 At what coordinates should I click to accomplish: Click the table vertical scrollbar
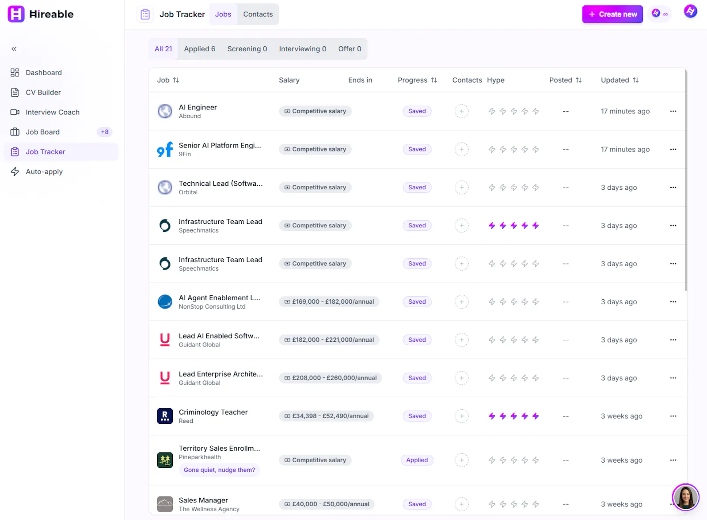coord(686,180)
